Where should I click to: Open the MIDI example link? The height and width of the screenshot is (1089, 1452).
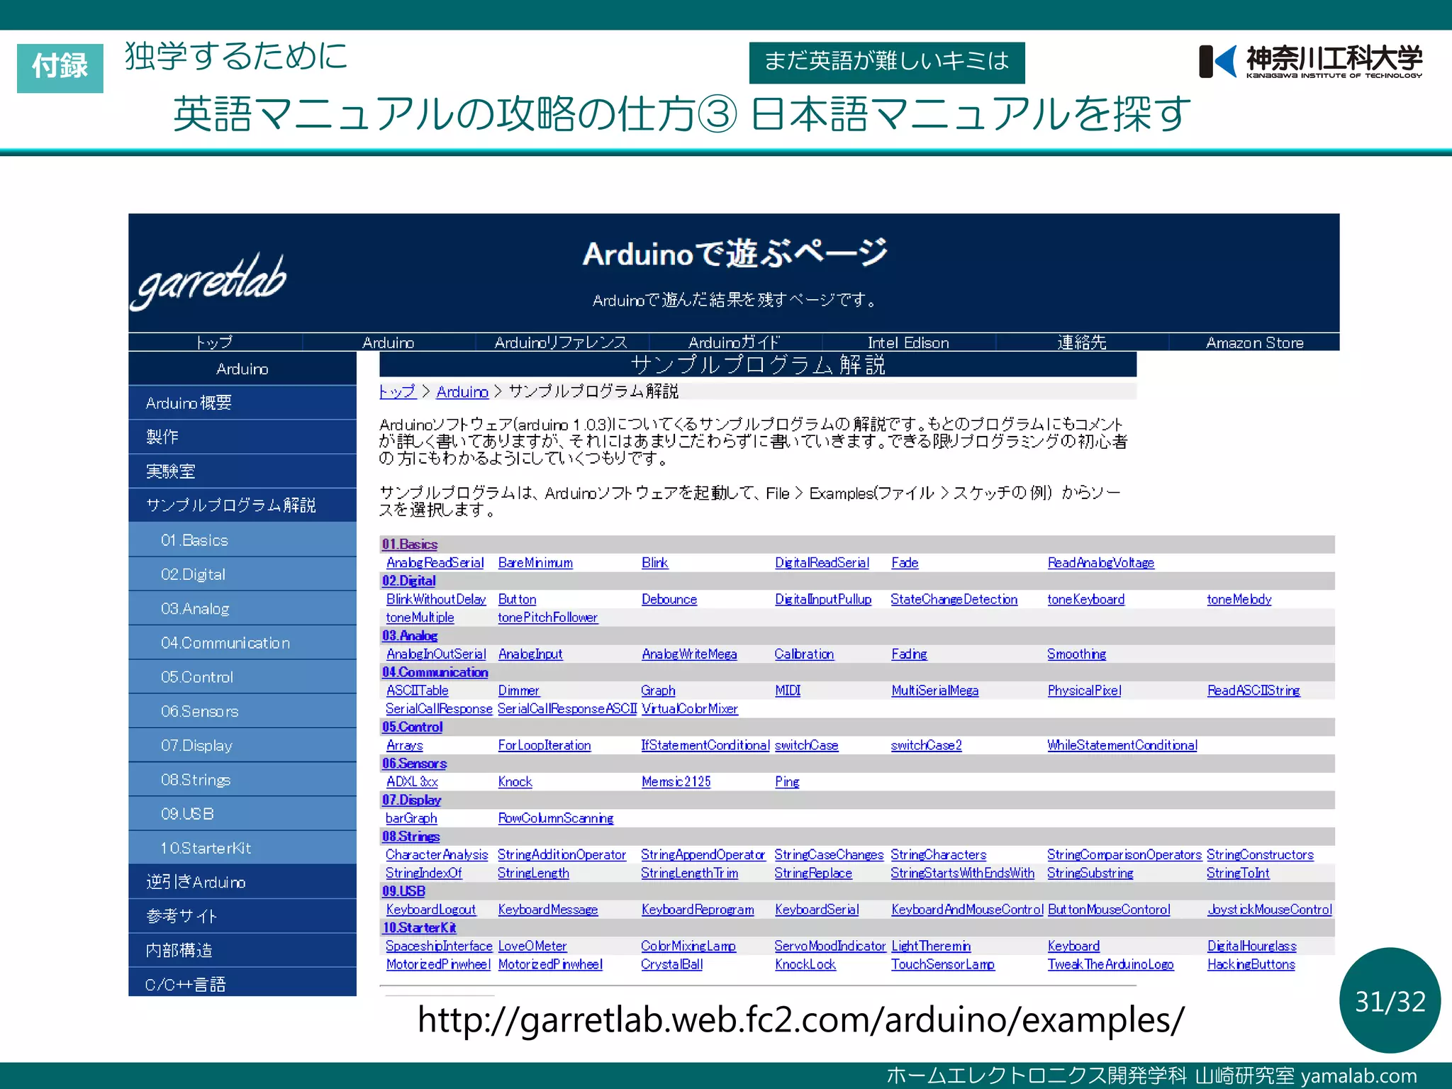[x=788, y=691]
